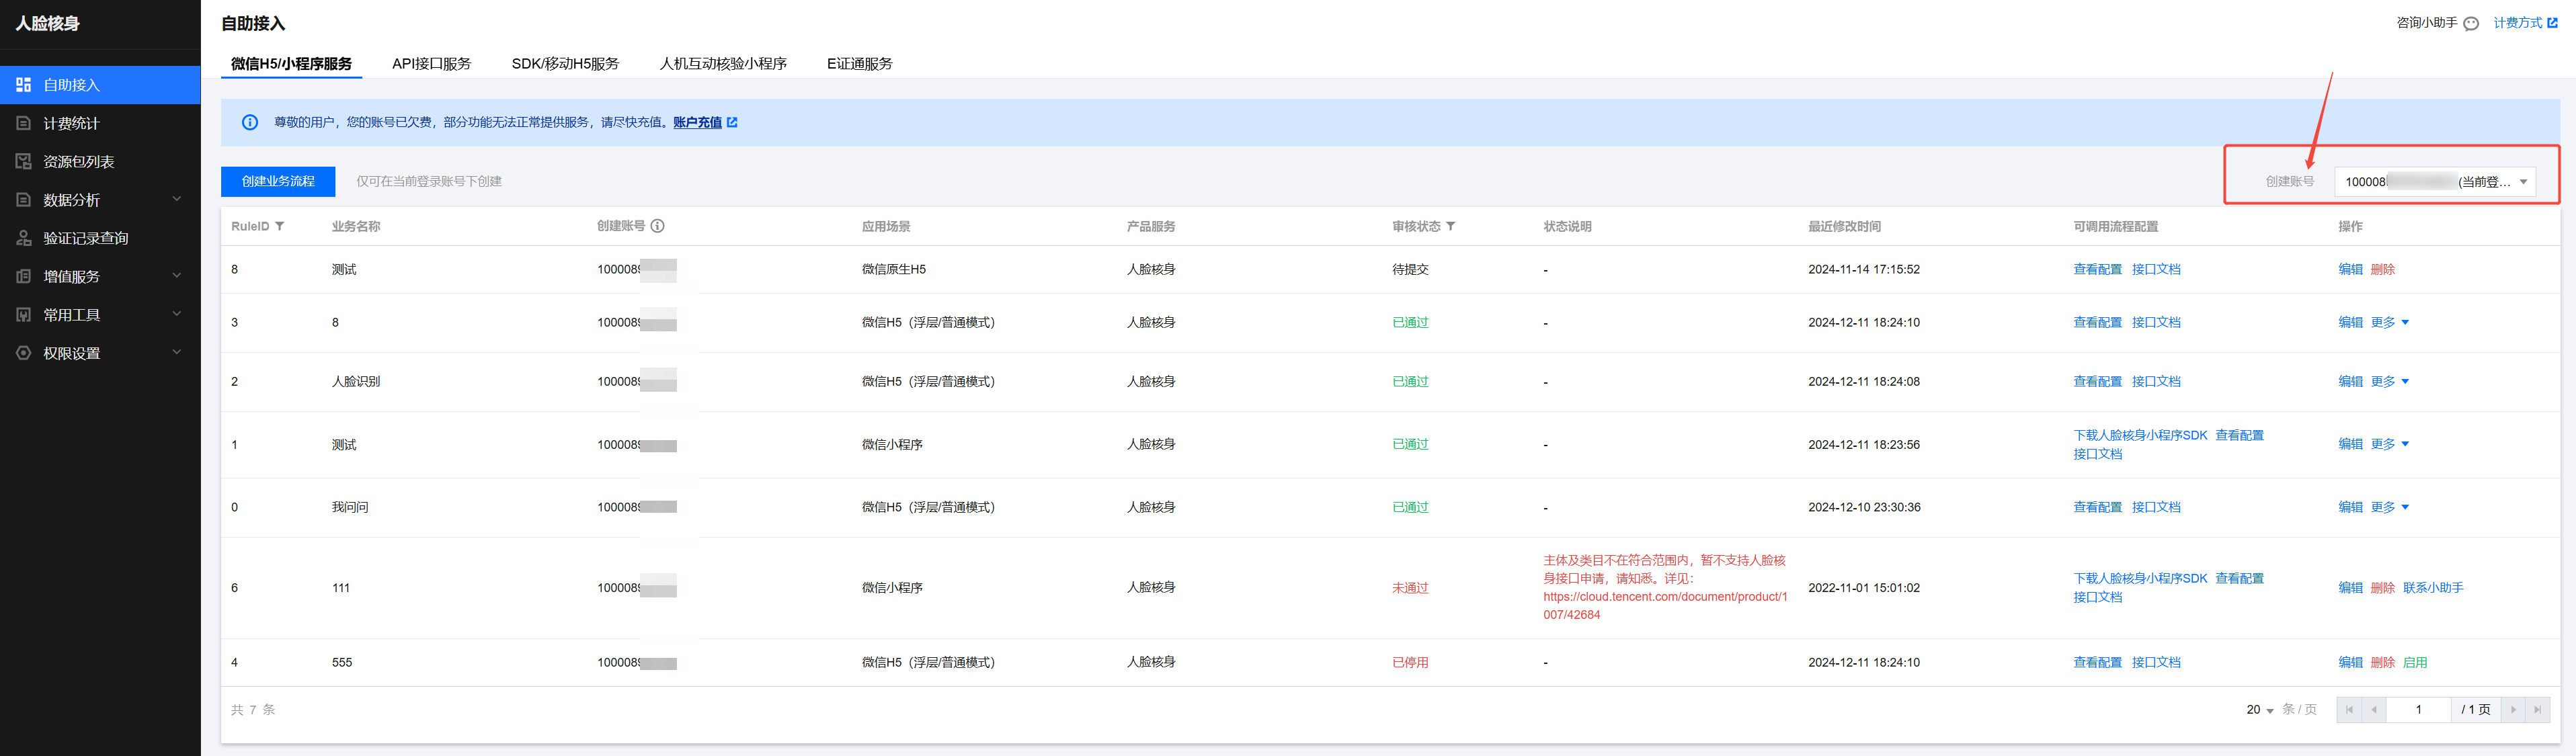Click the RuleID filter icon
This screenshot has width=2576, height=756.
click(x=280, y=227)
